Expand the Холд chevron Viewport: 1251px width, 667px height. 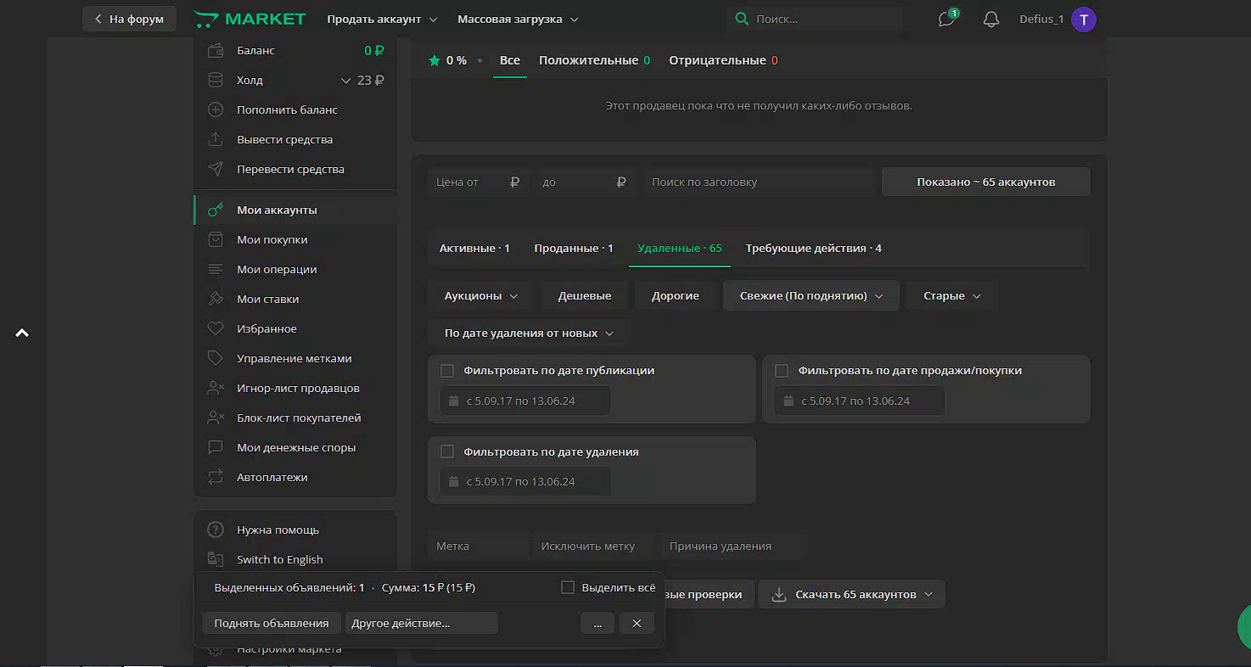coord(345,81)
